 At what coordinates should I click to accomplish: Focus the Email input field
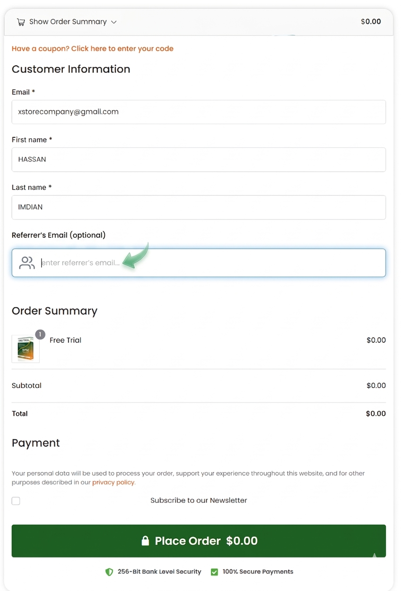(x=199, y=112)
